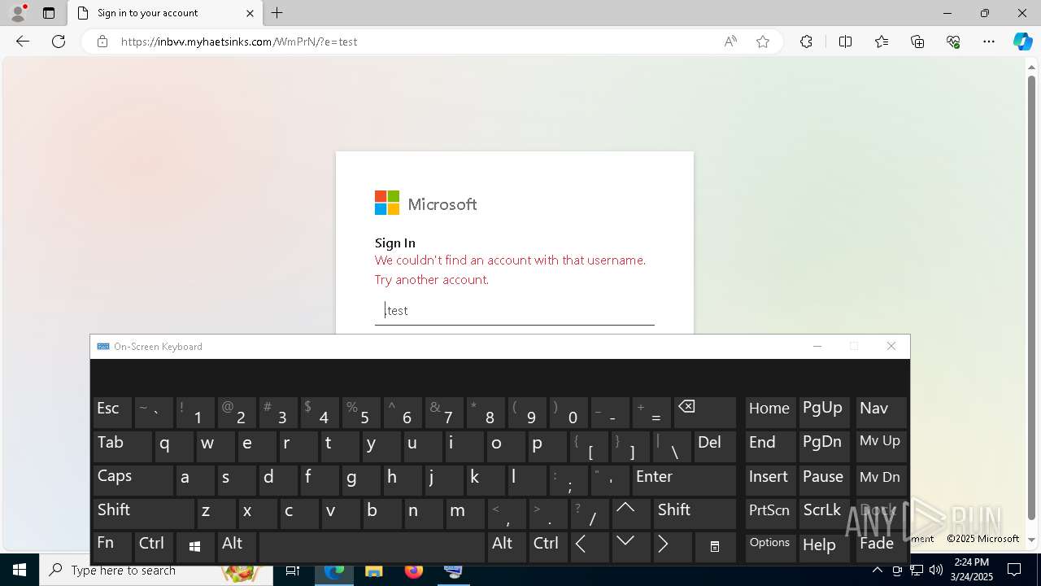Open Extensions puzzle icon
The height and width of the screenshot is (586, 1041).
point(806,42)
